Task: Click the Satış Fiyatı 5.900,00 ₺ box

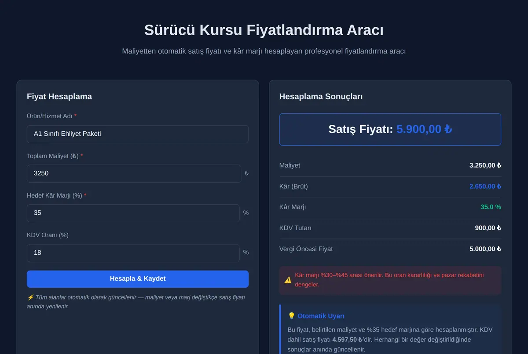Action: click(x=390, y=129)
